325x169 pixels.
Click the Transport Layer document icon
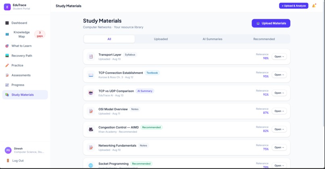(x=91, y=56)
